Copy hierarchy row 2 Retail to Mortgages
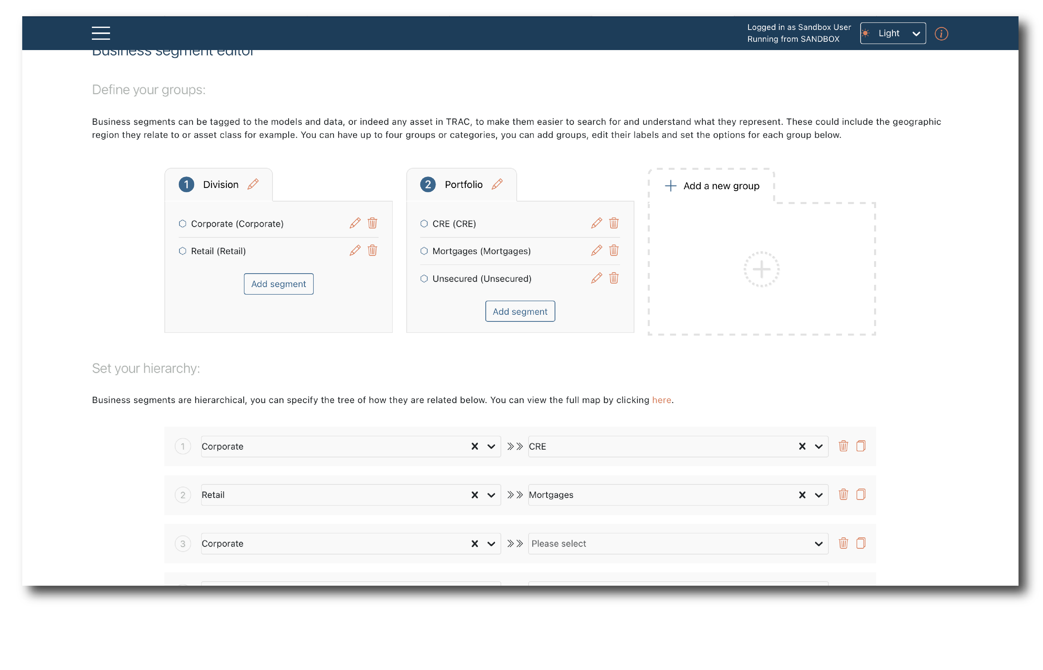The width and height of the screenshot is (1043, 670). tap(860, 495)
